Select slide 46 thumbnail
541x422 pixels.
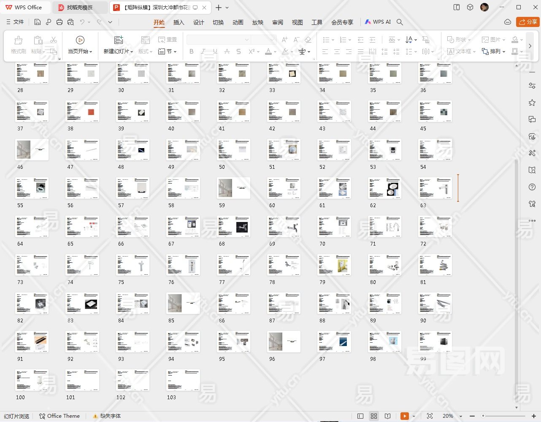click(x=32, y=150)
